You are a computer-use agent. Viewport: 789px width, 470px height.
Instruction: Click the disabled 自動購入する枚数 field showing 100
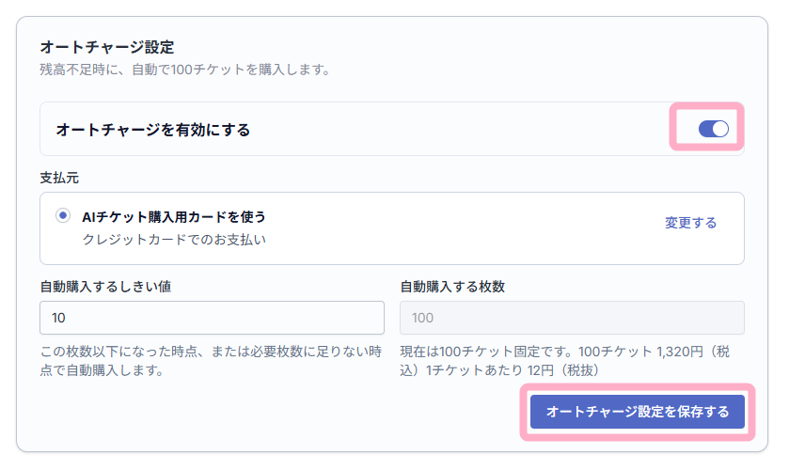(572, 318)
